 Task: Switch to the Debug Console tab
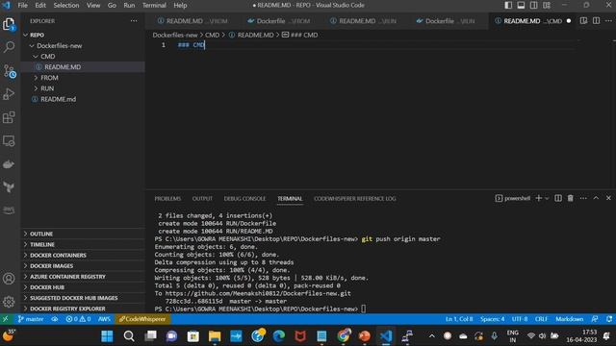244,199
